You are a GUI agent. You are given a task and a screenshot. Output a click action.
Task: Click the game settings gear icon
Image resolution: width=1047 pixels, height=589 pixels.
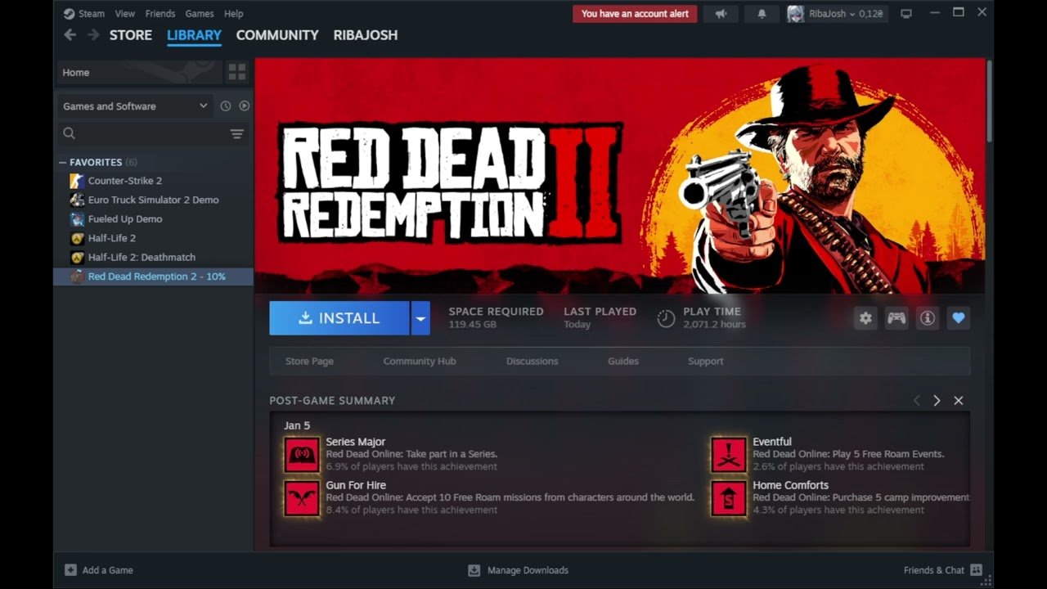tap(865, 318)
